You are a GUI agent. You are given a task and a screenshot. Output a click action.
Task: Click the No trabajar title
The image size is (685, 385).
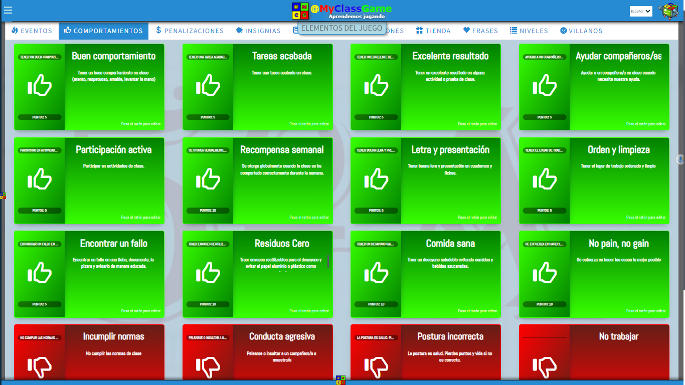(619, 336)
